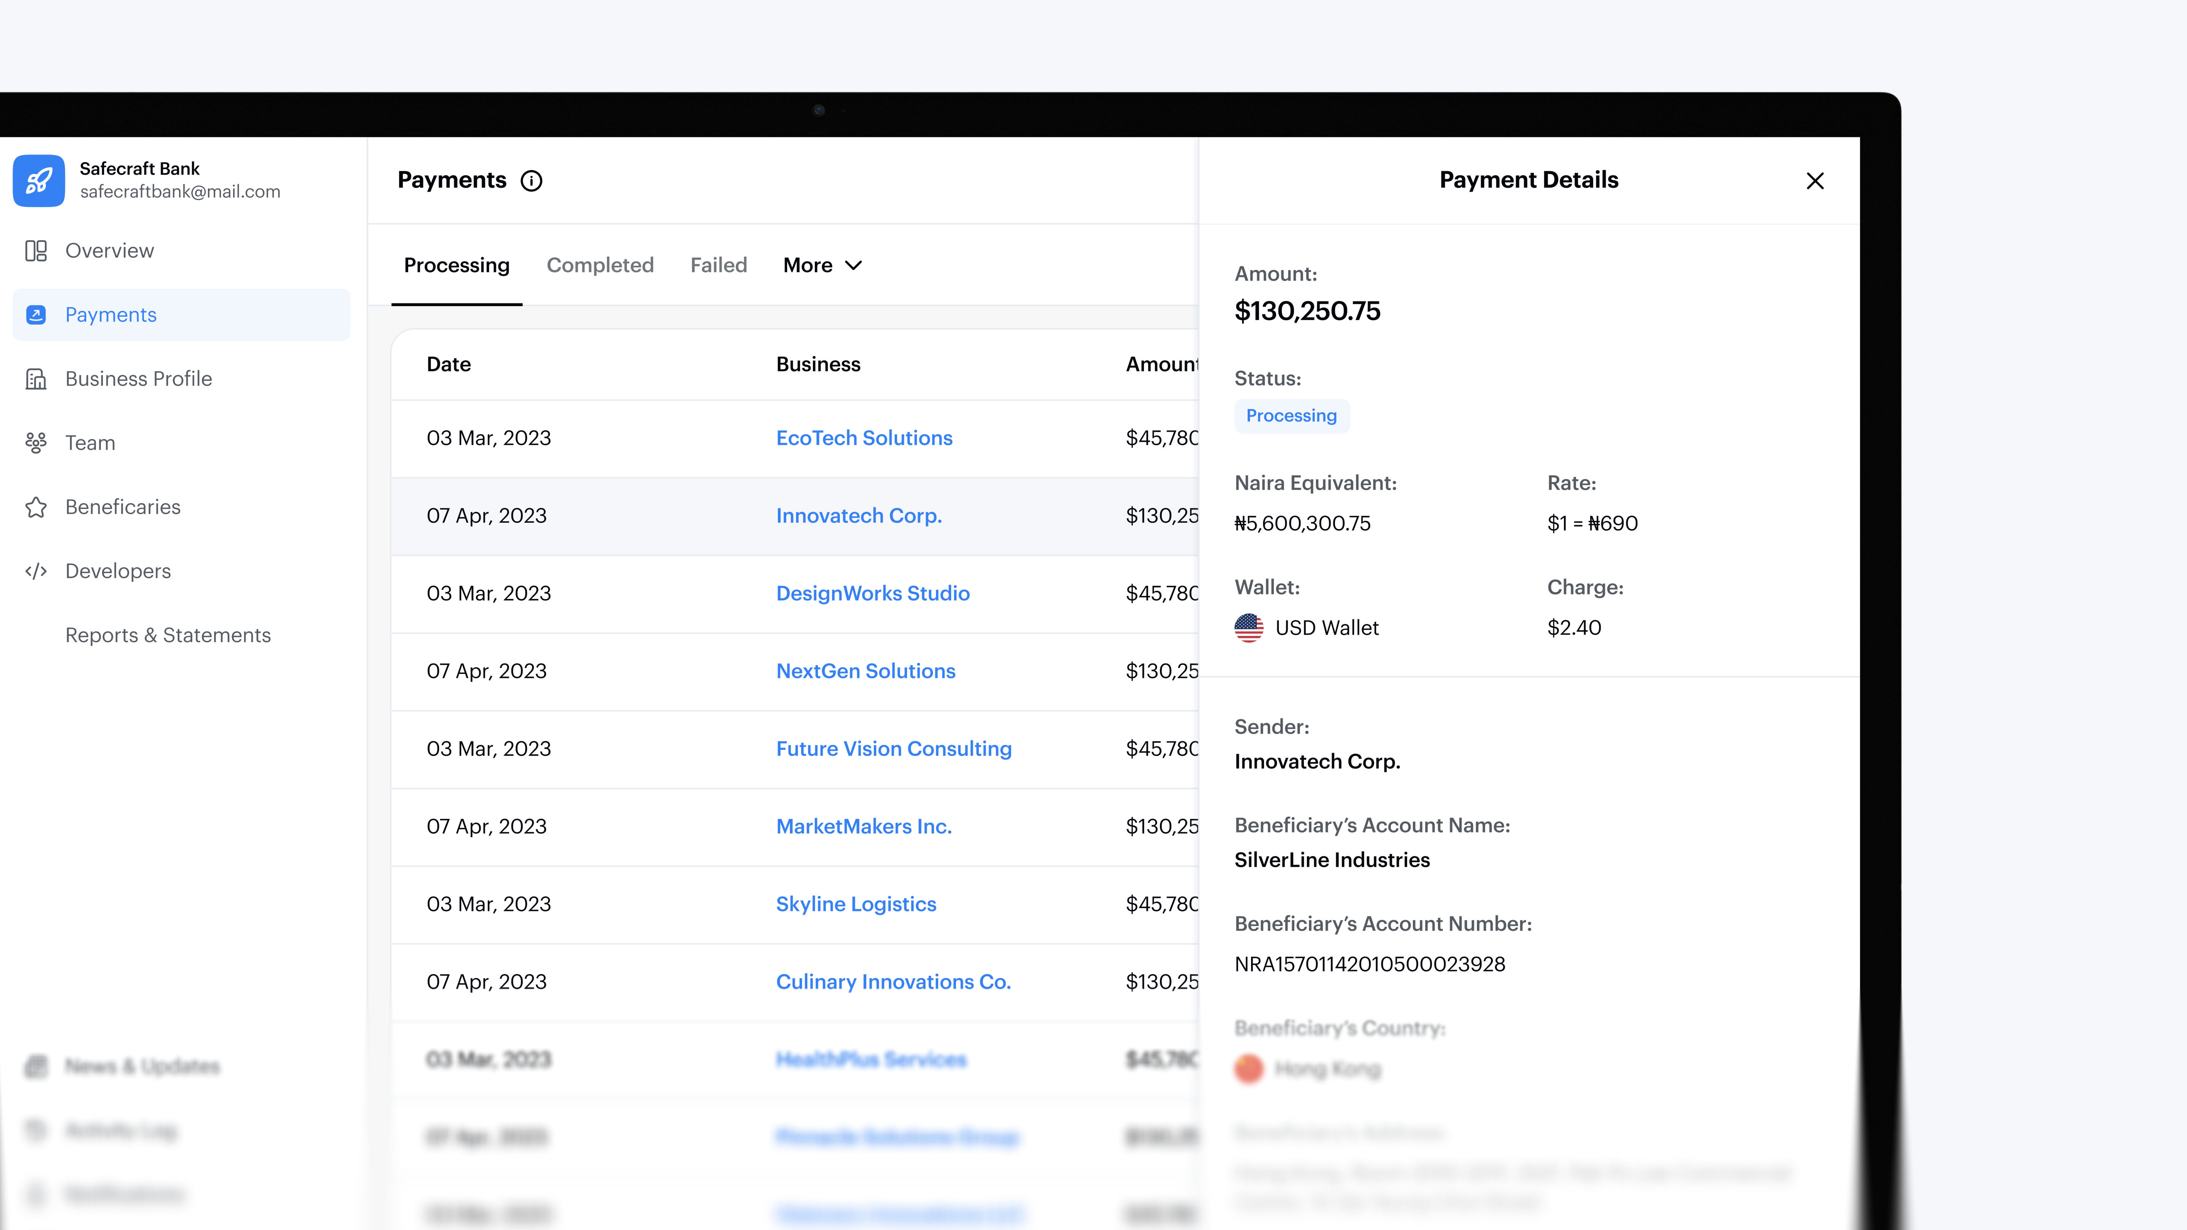
Task: Switch to the Failed tab
Action: click(x=718, y=265)
